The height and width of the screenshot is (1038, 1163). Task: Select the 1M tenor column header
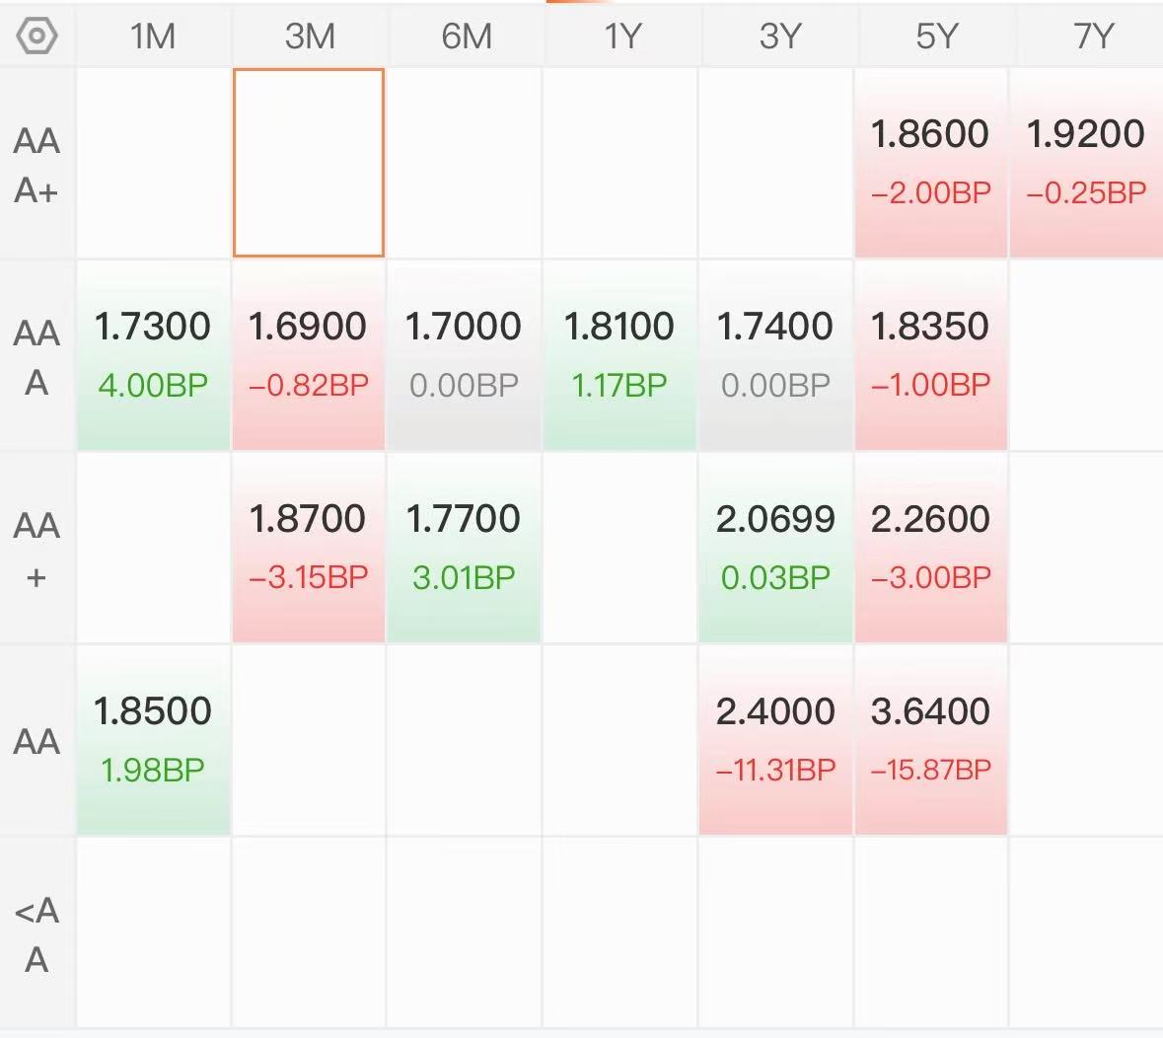[153, 37]
